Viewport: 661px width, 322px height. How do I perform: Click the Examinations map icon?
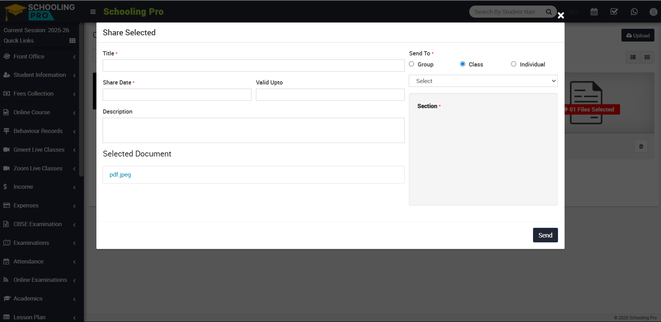(7, 243)
